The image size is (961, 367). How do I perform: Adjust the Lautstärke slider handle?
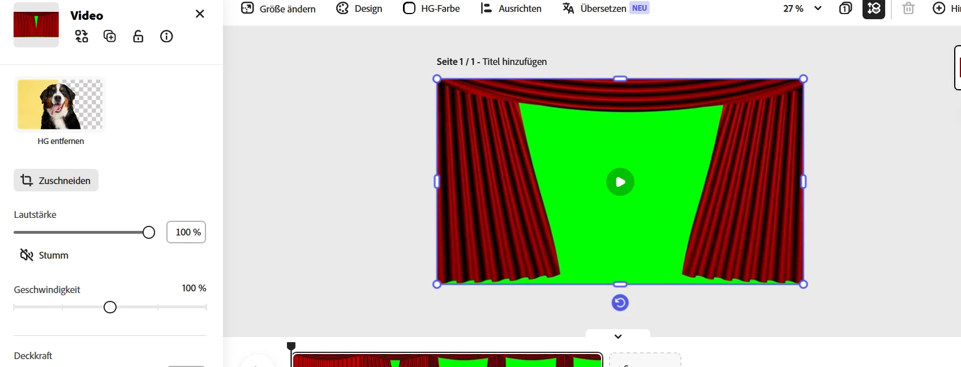pos(149,232)
